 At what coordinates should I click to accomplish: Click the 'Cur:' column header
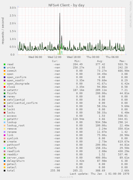[x=55, y=61]
